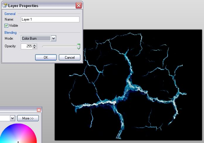
Task: Click the Blending section label
Action: point(11,33)
